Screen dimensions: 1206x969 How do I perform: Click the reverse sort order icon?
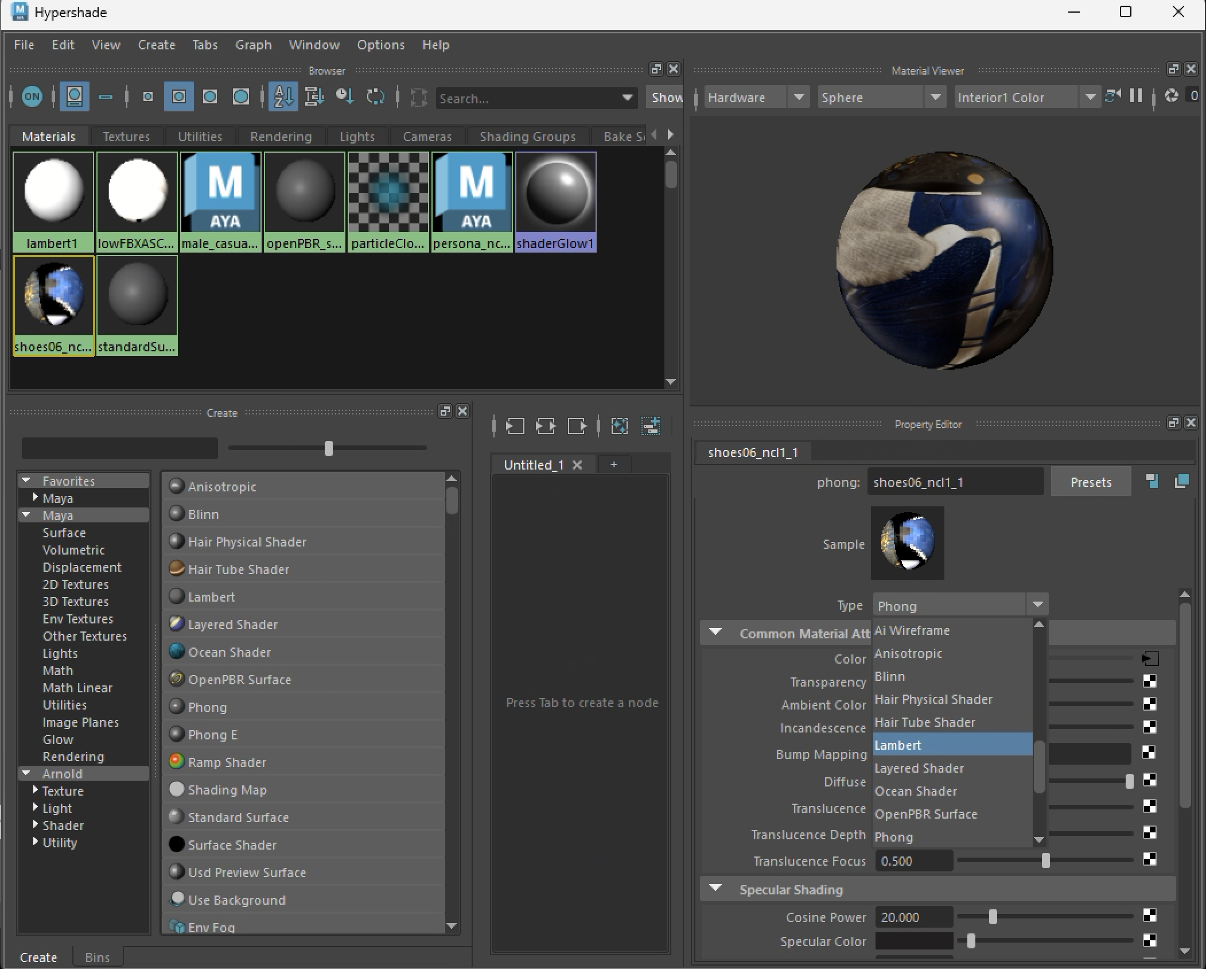coord(375,96)
